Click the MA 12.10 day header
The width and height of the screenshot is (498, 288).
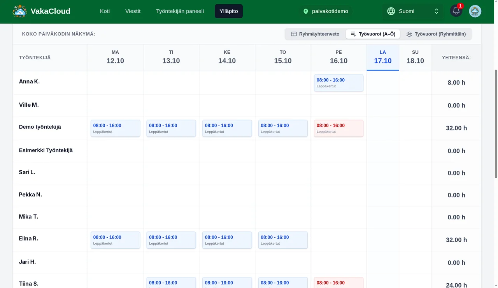(115, 57)
